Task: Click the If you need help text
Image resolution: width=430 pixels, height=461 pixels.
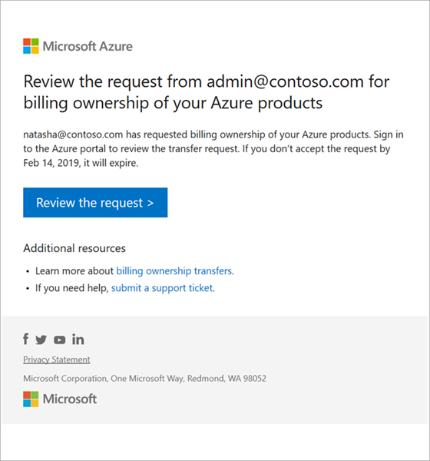Action: (x=71, y=288)
